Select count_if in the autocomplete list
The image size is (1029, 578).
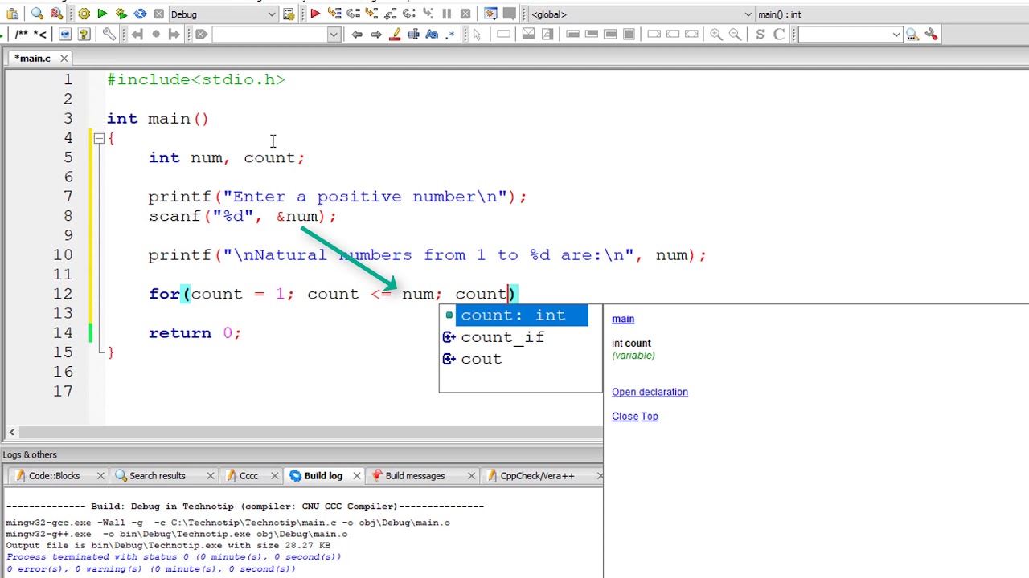pyautogui.click(x=502, y=337)
